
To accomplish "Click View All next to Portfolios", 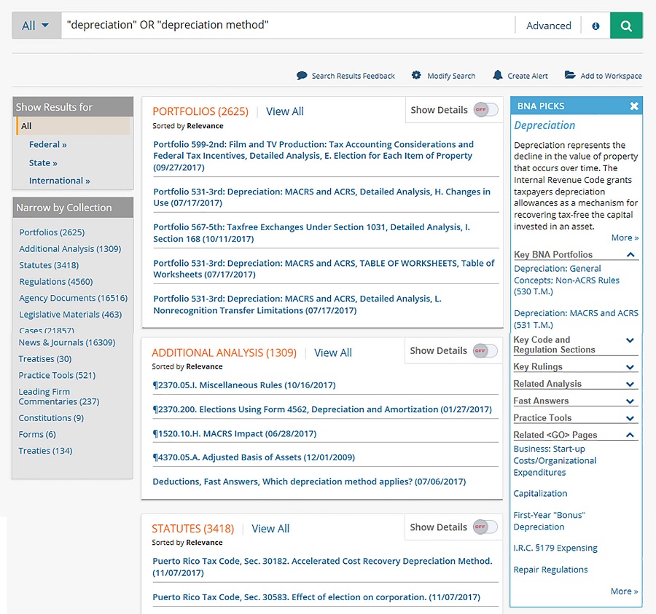I will click(x=285, y=111).
